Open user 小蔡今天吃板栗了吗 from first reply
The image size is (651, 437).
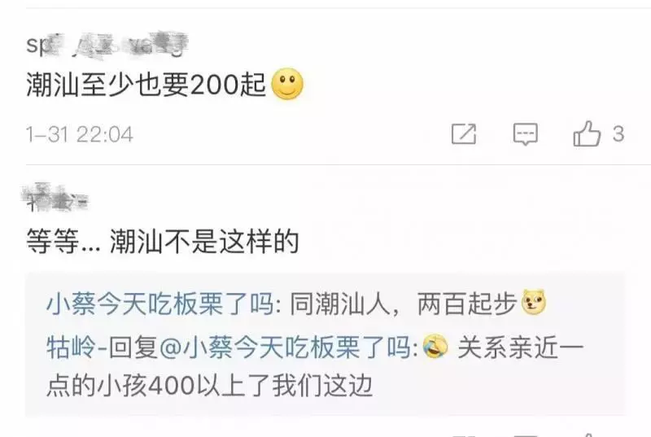click(x=160, y=304)
